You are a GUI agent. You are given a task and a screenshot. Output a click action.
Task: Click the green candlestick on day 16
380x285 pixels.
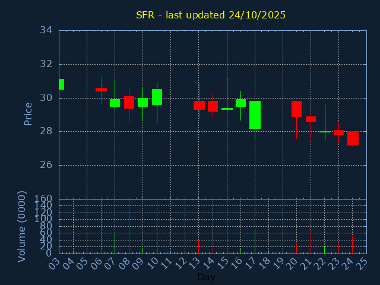click(x=240, y=103)
